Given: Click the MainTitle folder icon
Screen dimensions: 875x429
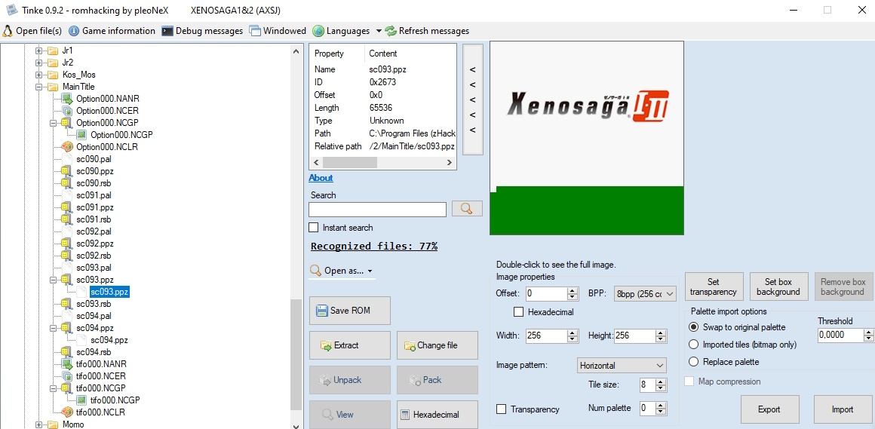Looking at the screenshot, I should coord(53,87).
